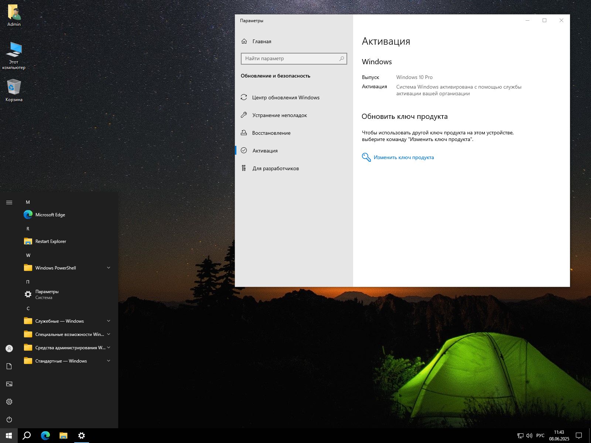Open Pictures icon in Start menu rail
Viewport: 591px width, 443px height.
[x=9, y=384]
